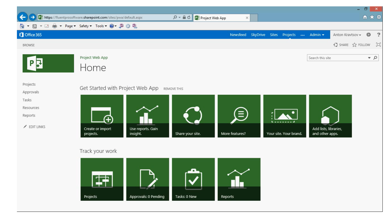
Task: Click the question mark help icon in Office 365 bar
Action: coord(379,35)
